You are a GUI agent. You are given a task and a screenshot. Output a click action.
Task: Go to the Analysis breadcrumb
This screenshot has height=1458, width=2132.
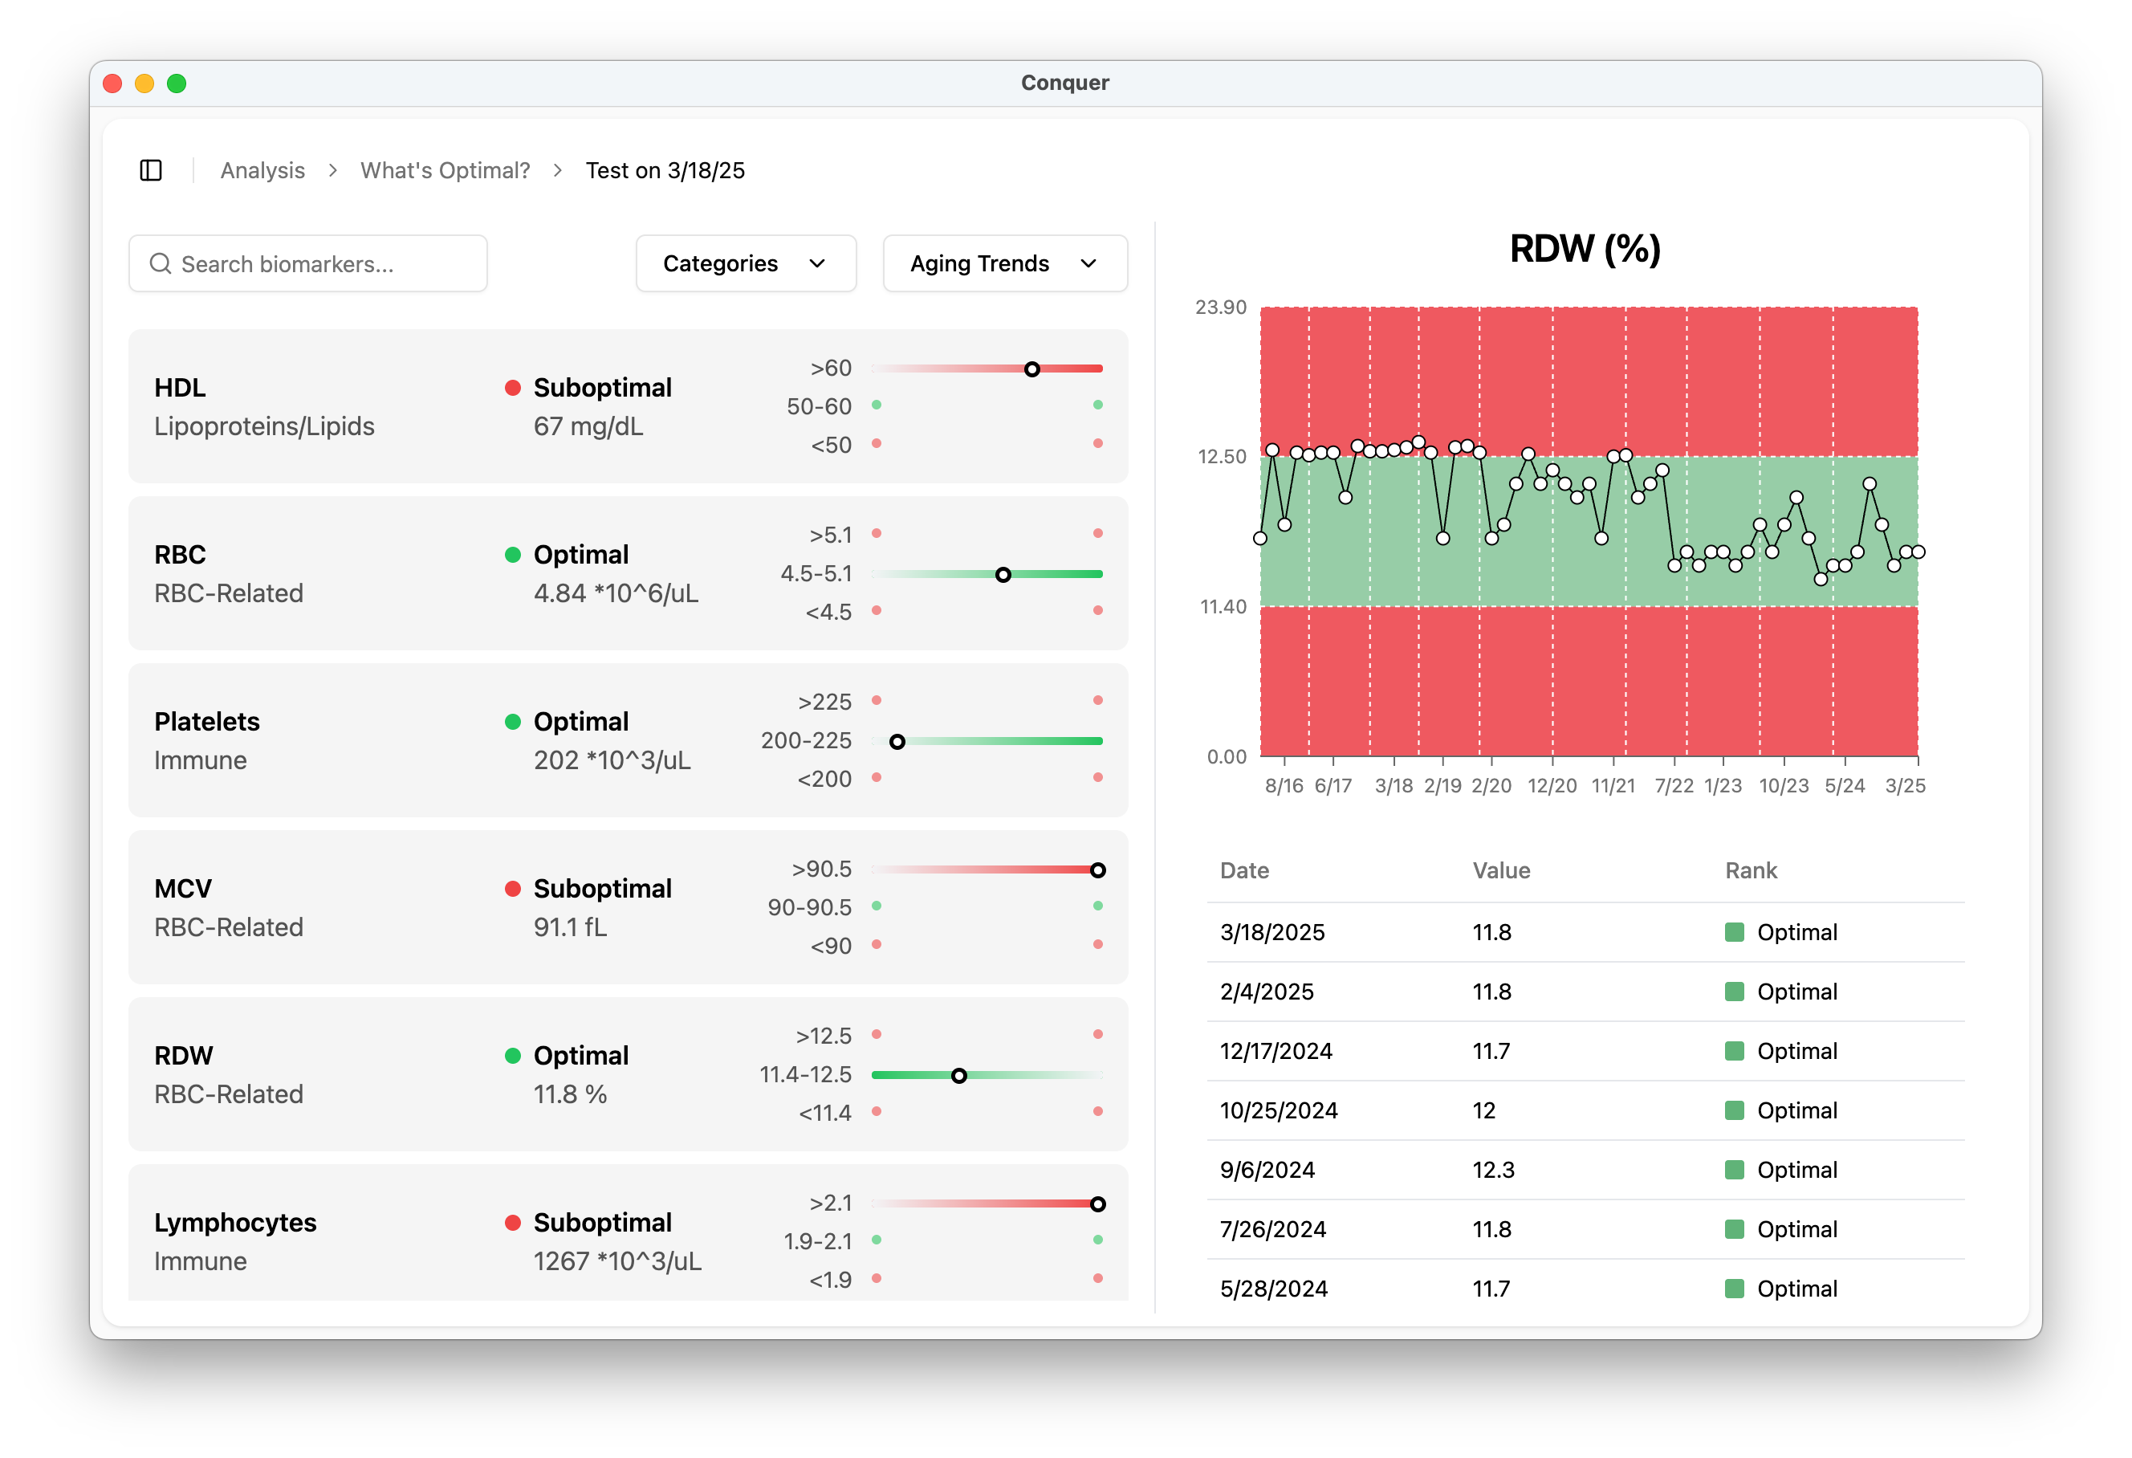pos(262,171)
